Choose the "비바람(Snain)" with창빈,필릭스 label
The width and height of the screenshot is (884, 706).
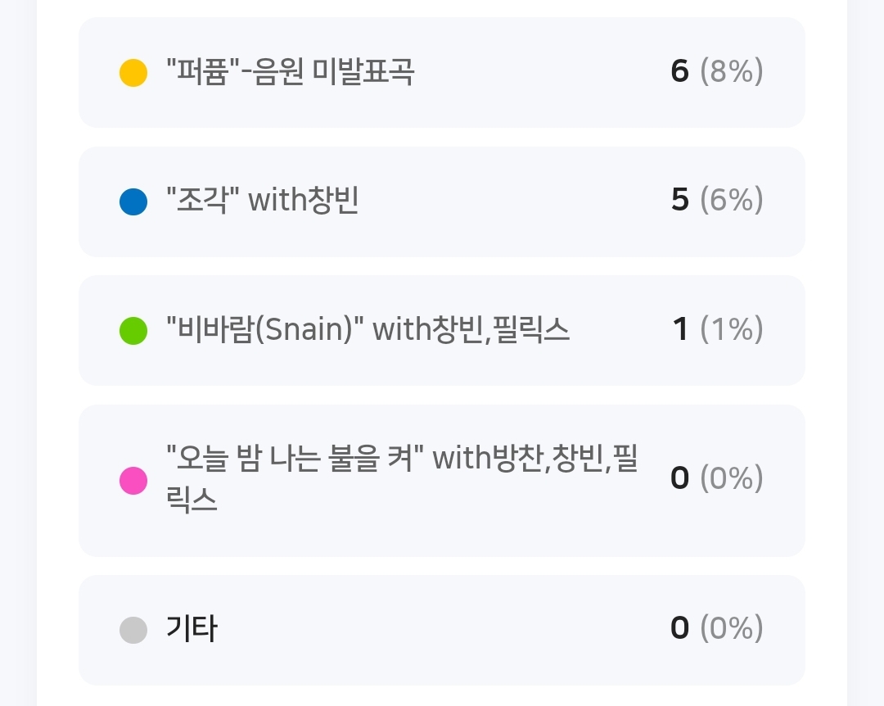pos(368,330)
